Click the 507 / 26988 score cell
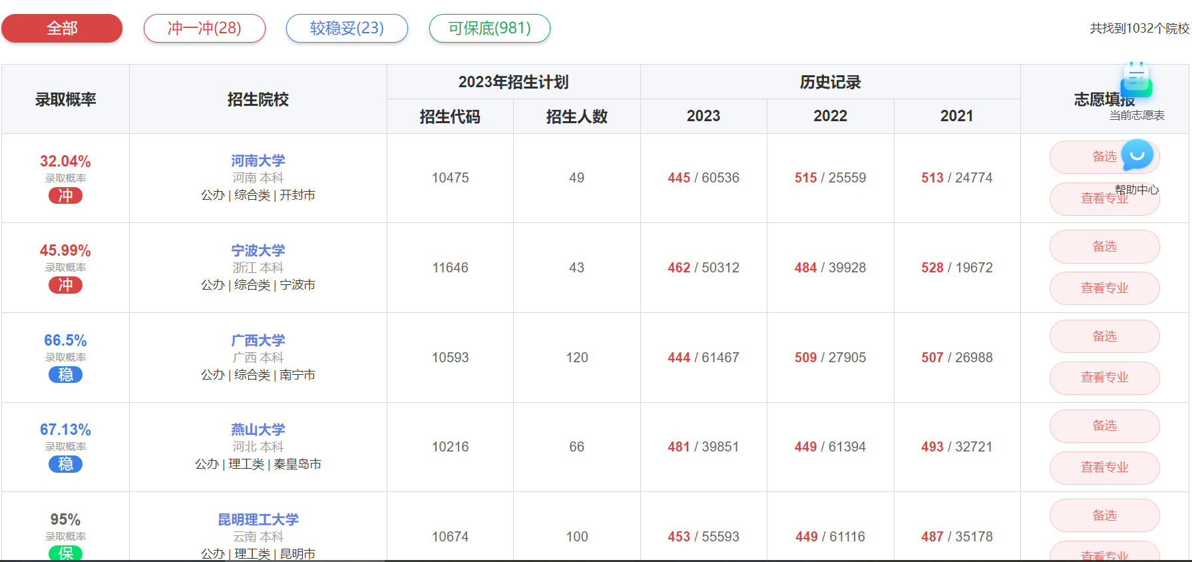 [x=956, y=358]
